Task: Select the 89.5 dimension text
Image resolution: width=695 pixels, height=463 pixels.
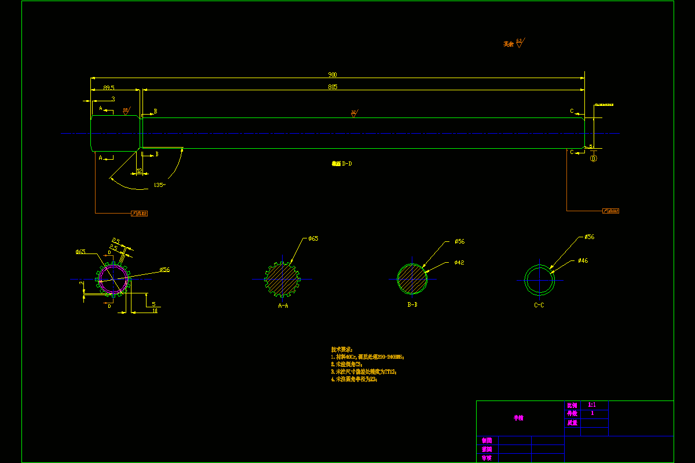Action: tap(109, 88)
